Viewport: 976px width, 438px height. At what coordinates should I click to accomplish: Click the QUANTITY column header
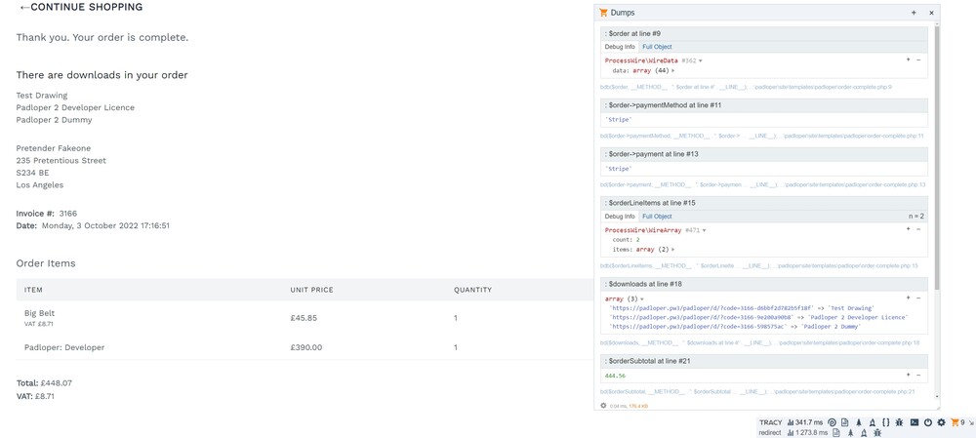coord(473,290)
